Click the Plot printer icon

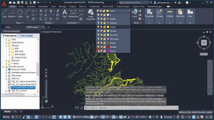tap(34, 2)
